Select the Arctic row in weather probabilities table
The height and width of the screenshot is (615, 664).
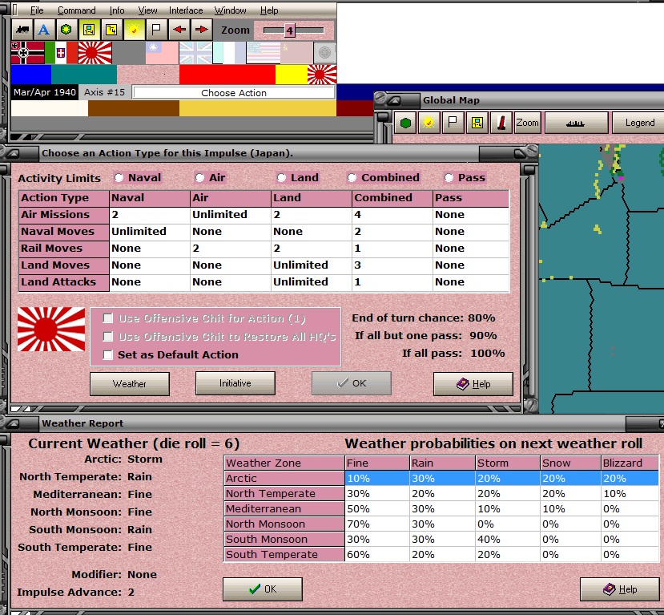point(441,478)
